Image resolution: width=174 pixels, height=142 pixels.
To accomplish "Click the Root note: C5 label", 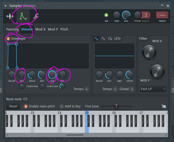I will tap(17, 99).
